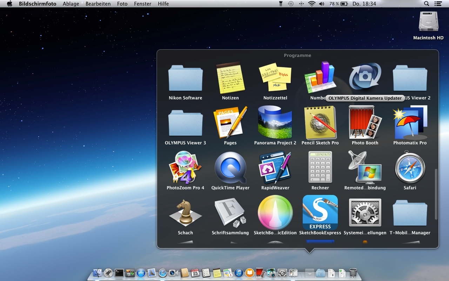Open the RapidWeaver app
This screenshot has width=449, height=281.
point(275,167)
